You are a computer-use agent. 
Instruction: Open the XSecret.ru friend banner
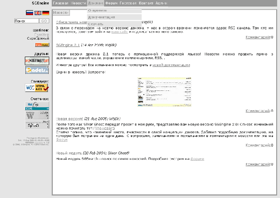(37, 61)
